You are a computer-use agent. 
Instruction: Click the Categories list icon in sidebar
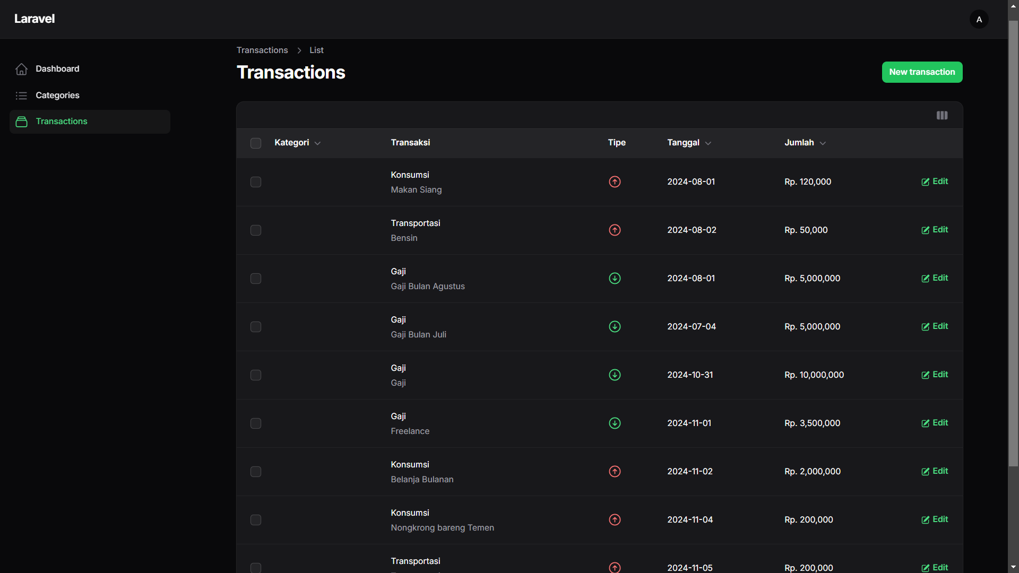[21, 95]
